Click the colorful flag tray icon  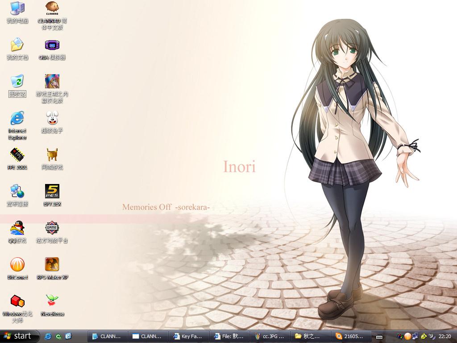click(x=400, y=337)
